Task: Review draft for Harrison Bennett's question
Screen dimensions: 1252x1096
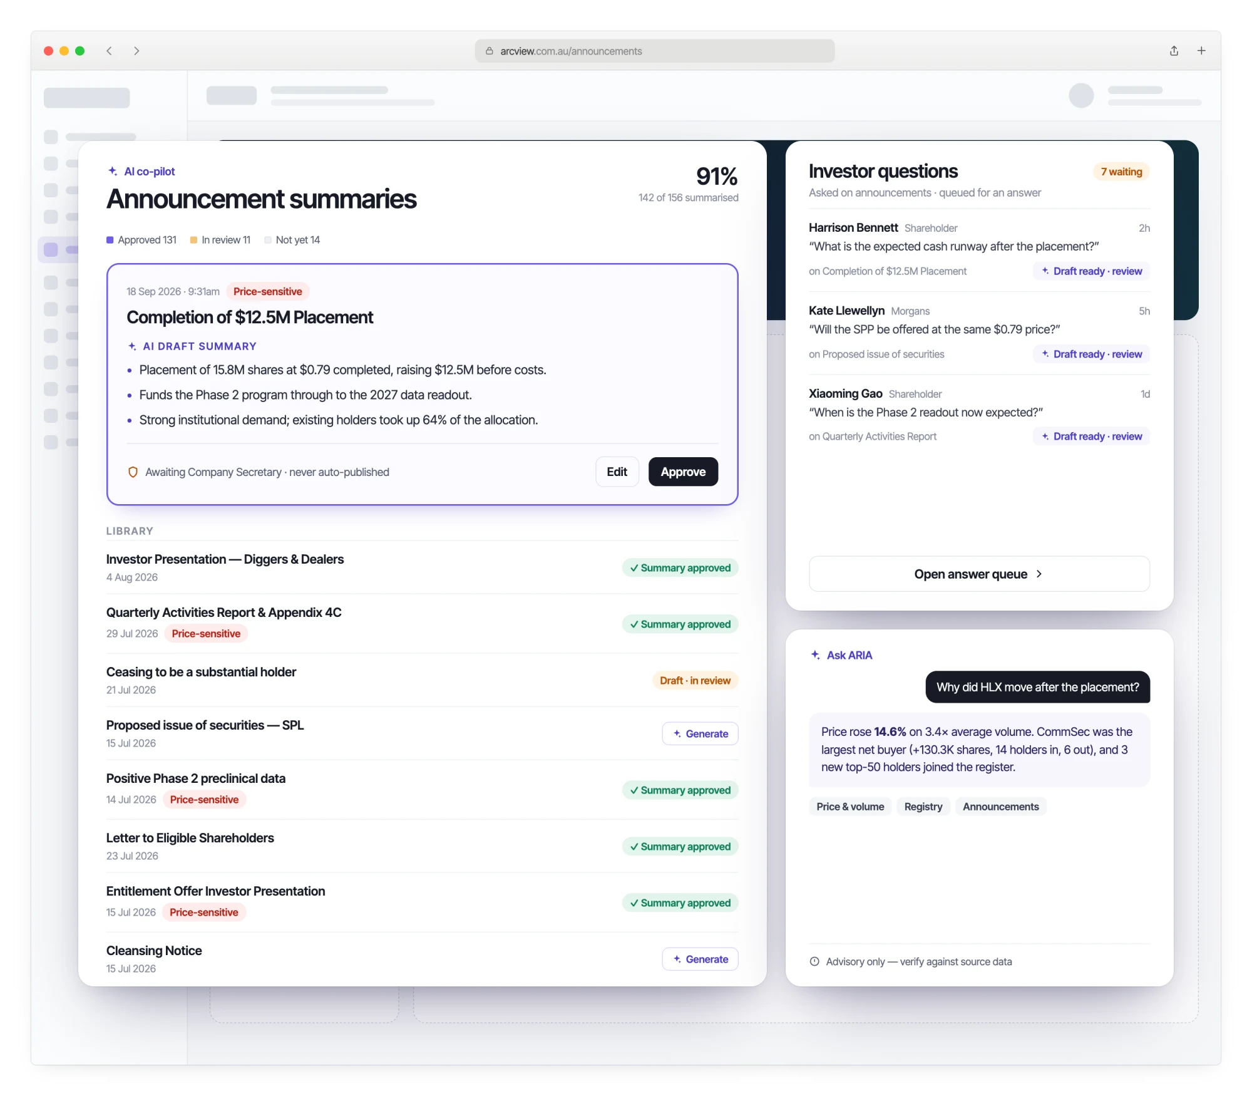Action: 1091,271
